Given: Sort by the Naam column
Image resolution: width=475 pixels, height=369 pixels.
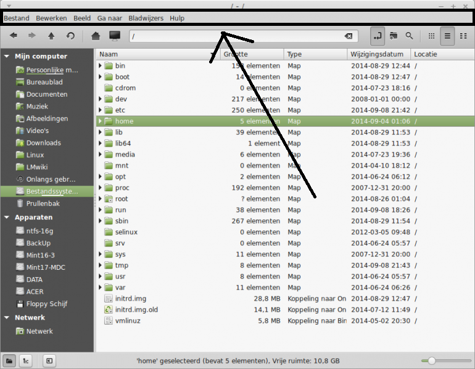Looking at the screenshot, I should (x=158, y=54).
